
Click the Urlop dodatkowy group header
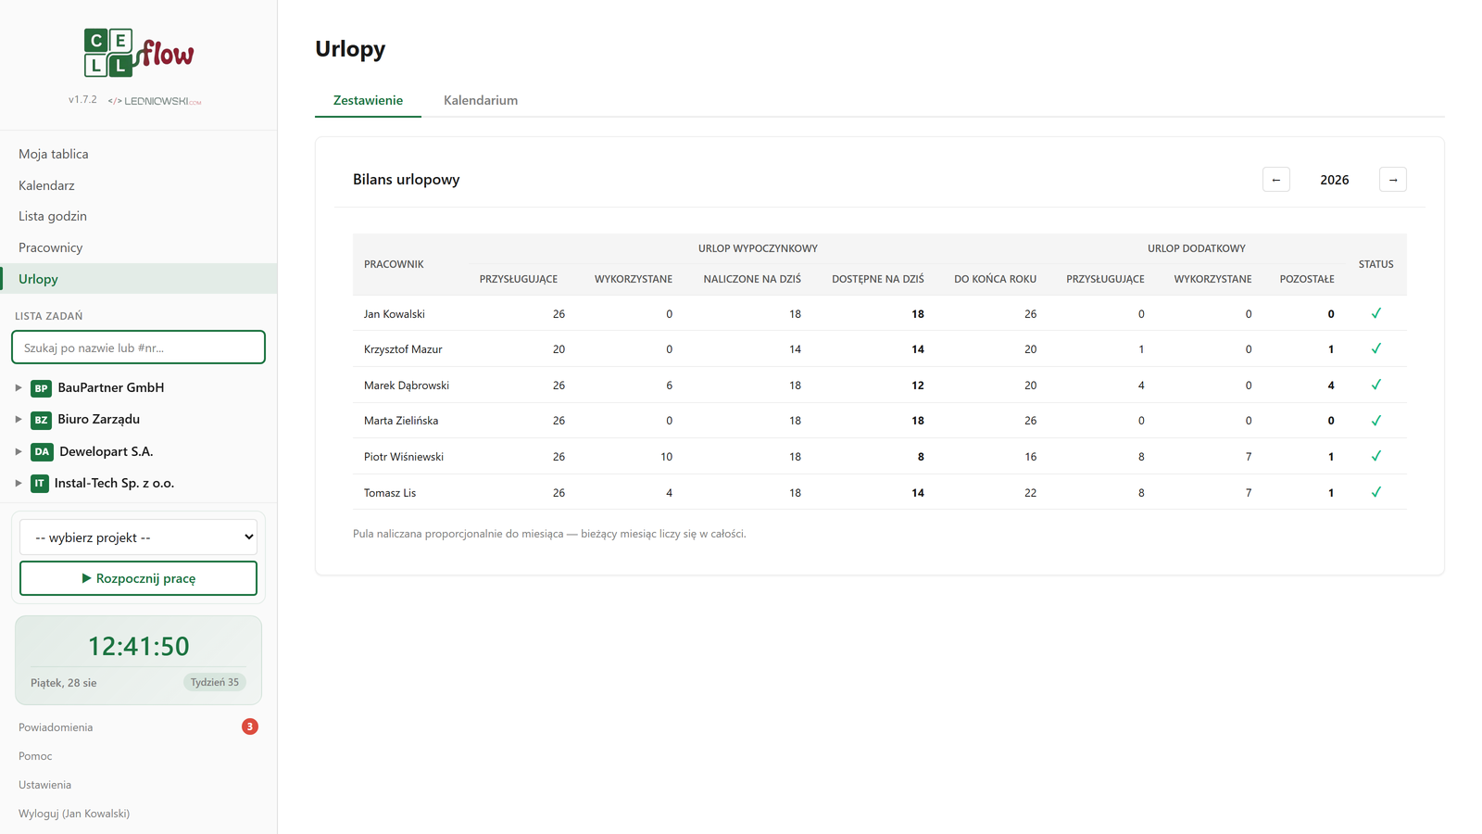[1197, 248]
